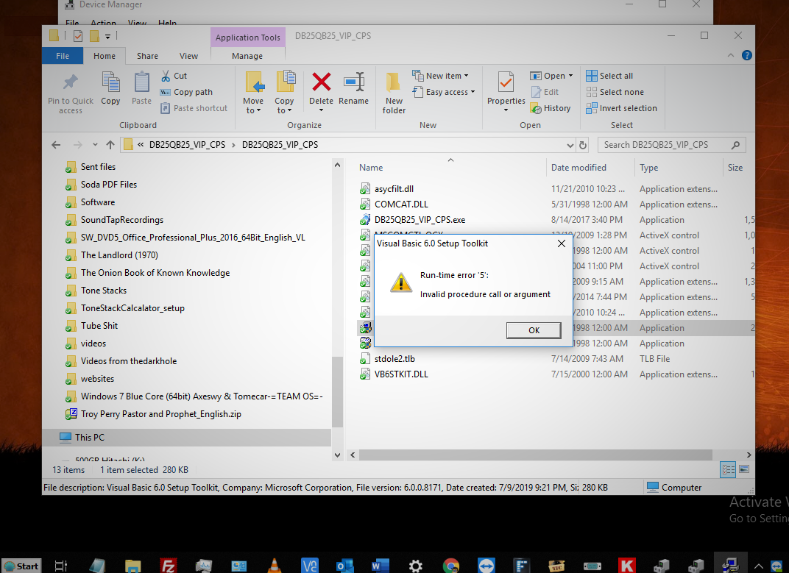Expand the arrow below Properties
The height and width of the screenshot is (573, 789).
click(506, 110)
